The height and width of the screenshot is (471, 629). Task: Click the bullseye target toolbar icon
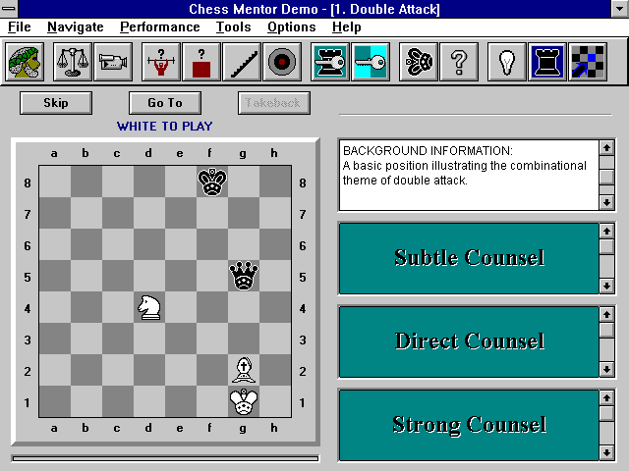point(283,62)
